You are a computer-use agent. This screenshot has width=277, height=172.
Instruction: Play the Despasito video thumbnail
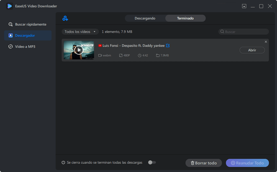point(79,50)
